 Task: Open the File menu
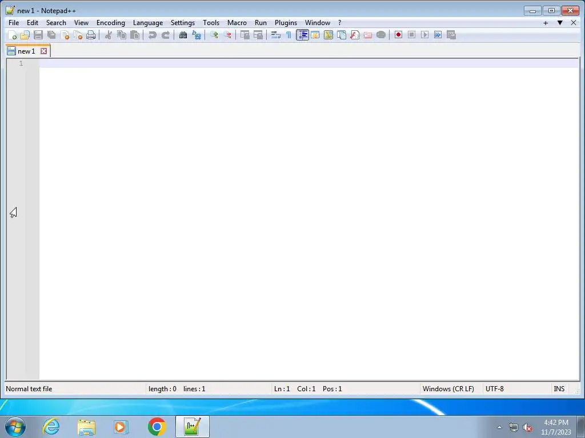pyautogui.click(x=14, y=23)
